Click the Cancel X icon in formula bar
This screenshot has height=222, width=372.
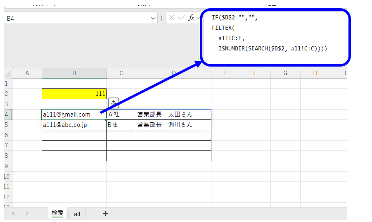tap(171, 18)
